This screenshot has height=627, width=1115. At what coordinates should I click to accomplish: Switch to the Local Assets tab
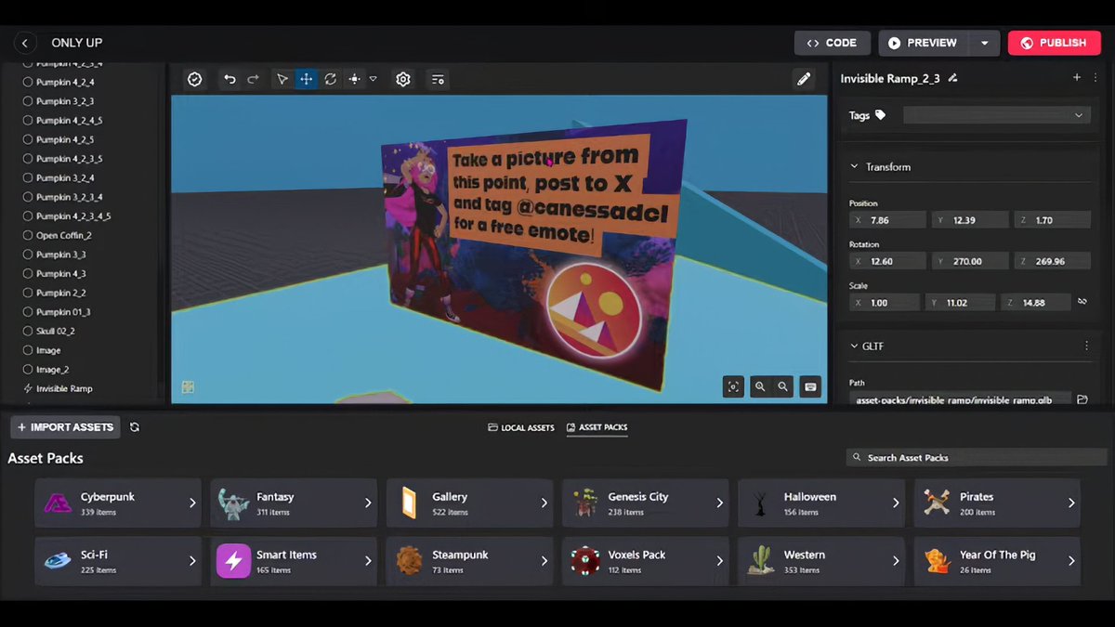click(521, 427)
